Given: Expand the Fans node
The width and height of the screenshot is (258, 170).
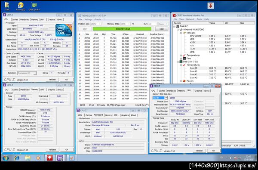Looking at the screenshot, I should pos(181,59).
